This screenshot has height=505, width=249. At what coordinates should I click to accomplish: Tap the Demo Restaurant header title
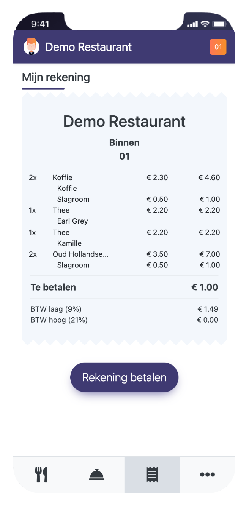click(88, 47)
